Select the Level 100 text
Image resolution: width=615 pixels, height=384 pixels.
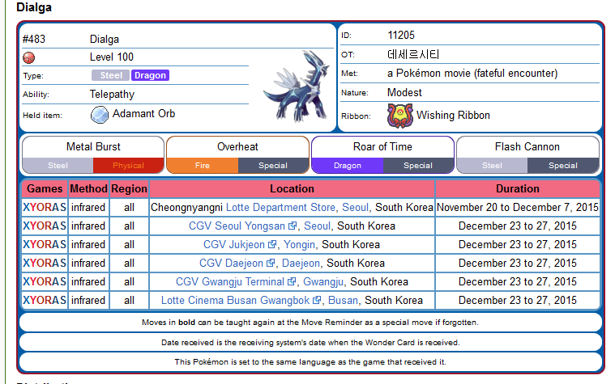click(111, 57)
